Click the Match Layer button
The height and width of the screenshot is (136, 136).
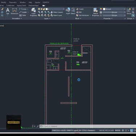(x=56, y=15)
